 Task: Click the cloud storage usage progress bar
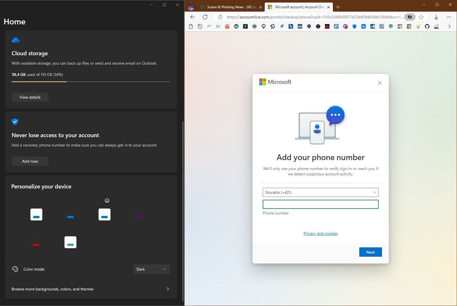[x=91, y=82]
